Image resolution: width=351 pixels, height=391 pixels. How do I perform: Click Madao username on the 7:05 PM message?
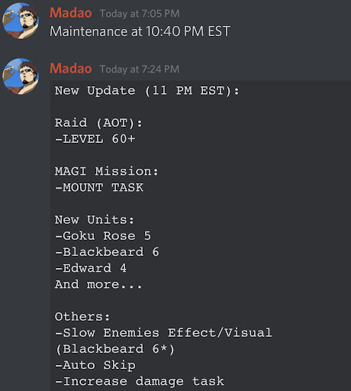coord(71,13)
